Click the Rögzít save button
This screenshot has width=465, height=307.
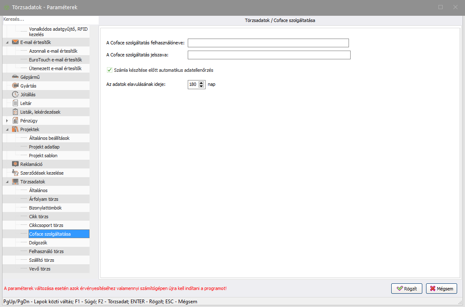[407, 288]
